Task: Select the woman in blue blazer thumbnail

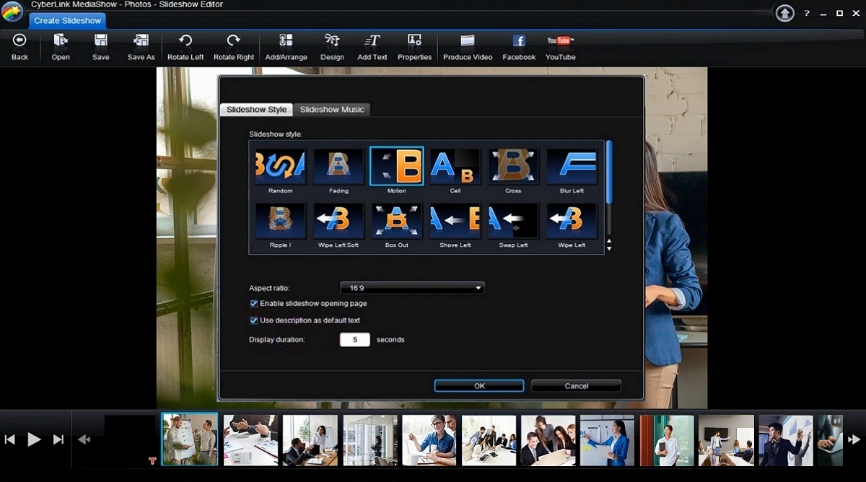Action: coord(608,439)
